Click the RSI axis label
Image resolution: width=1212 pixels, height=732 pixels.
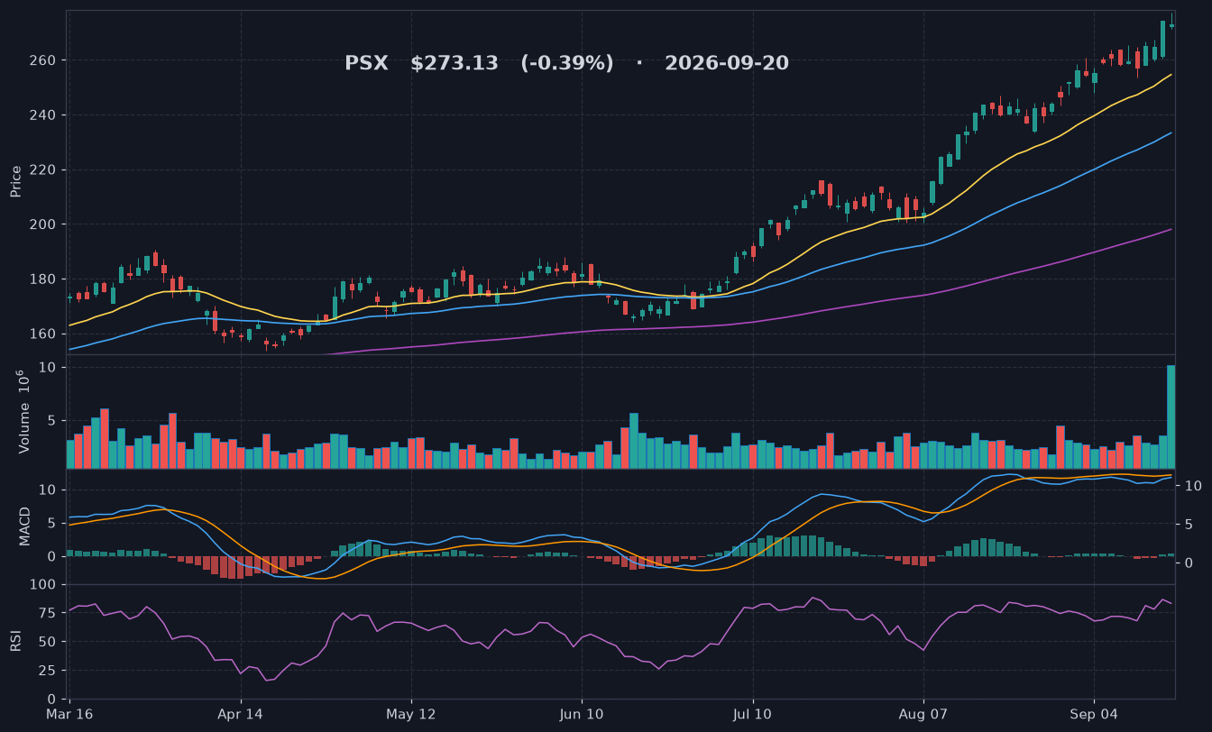(16, 641)
